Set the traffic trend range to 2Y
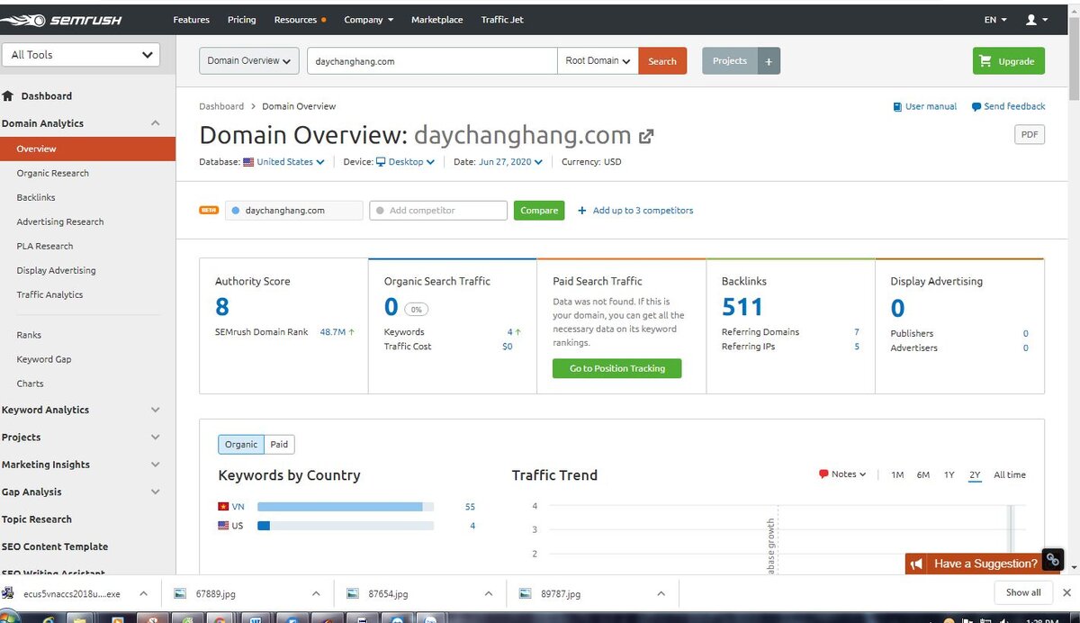1080x623 pixels. (x=975, y=474)
